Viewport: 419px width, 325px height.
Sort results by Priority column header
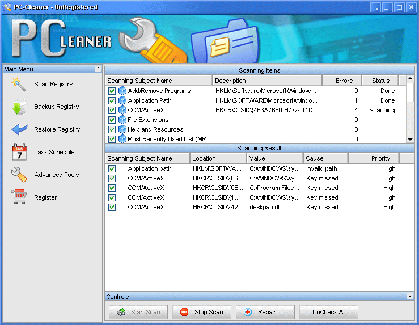(374, 158)
